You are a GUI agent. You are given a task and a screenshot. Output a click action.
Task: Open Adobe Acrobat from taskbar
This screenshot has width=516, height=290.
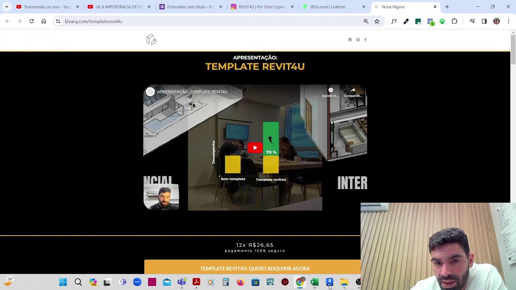196,282
